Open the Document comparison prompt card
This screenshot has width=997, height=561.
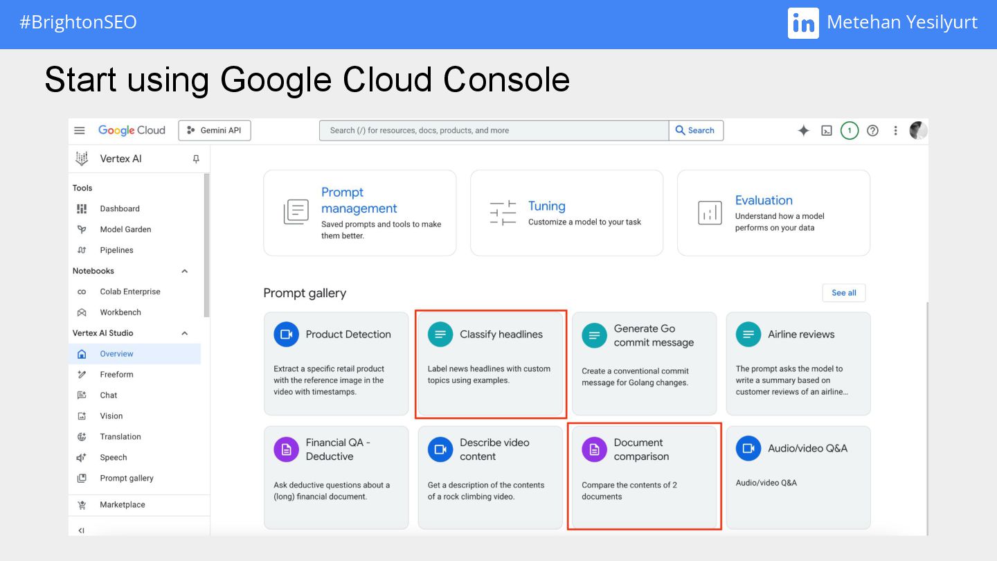point(645,478)
